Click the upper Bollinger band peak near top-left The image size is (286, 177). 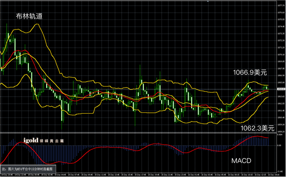[37, 24]
